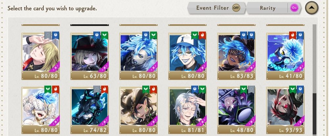The height and width of the screenshot is (136, 329).
Task: Select the blonde sleeping card Lv. 80/80
Action: tap(40, 56)
